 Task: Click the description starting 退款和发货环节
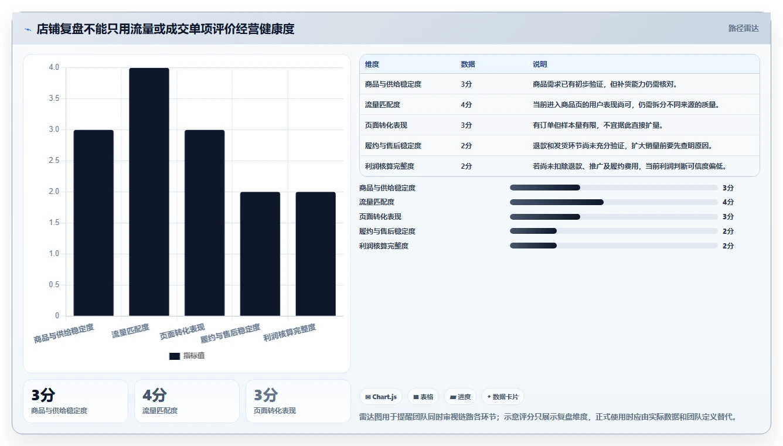coord(622,146)
